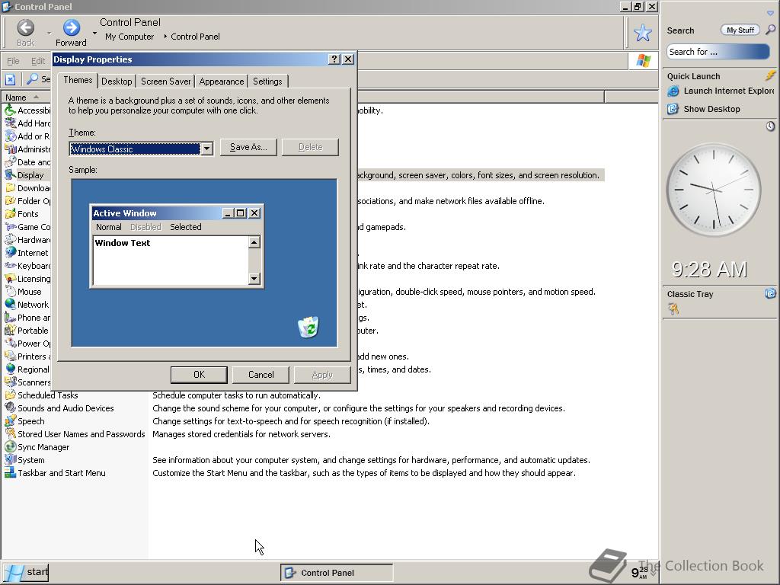Click the Fonts folder icon
Screen dimensions: 780x585
pyautogui.click(x=10, y=214)
